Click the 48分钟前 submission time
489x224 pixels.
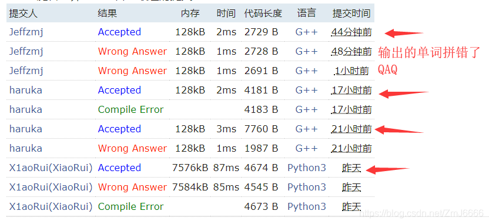[x=351, y=52]
